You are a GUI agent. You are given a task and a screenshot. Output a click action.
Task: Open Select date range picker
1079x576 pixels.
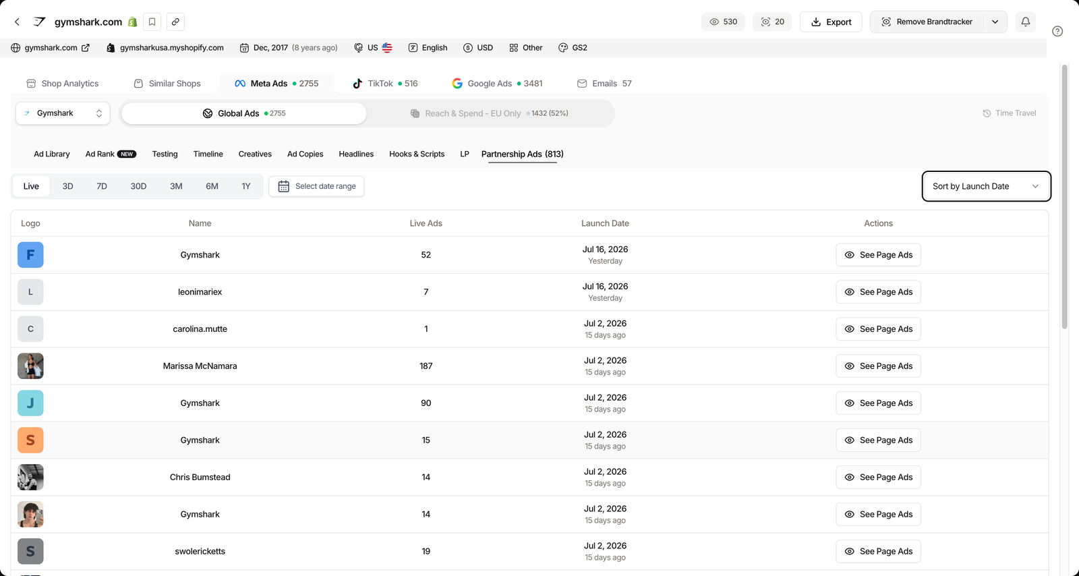(x=316, y=186)
